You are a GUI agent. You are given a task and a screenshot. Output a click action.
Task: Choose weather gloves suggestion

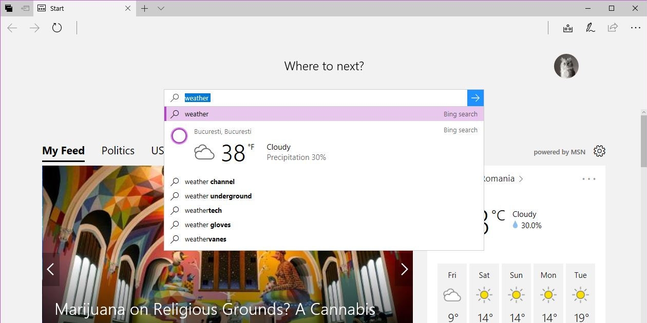click(x=324, y=225)
